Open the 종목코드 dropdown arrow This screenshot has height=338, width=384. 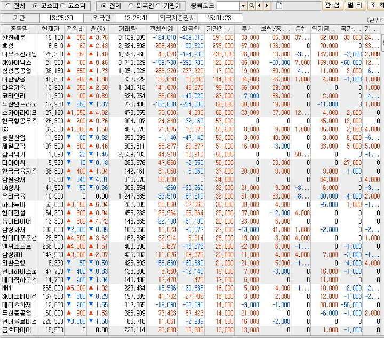243,6
